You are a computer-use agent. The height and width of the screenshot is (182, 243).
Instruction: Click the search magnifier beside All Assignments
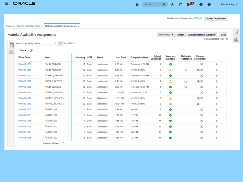click(60, 43)
